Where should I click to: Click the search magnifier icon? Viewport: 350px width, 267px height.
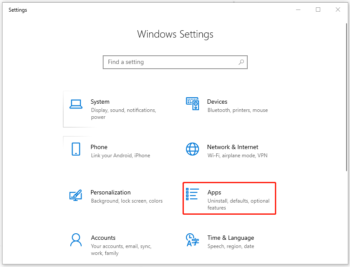point(241,62)
